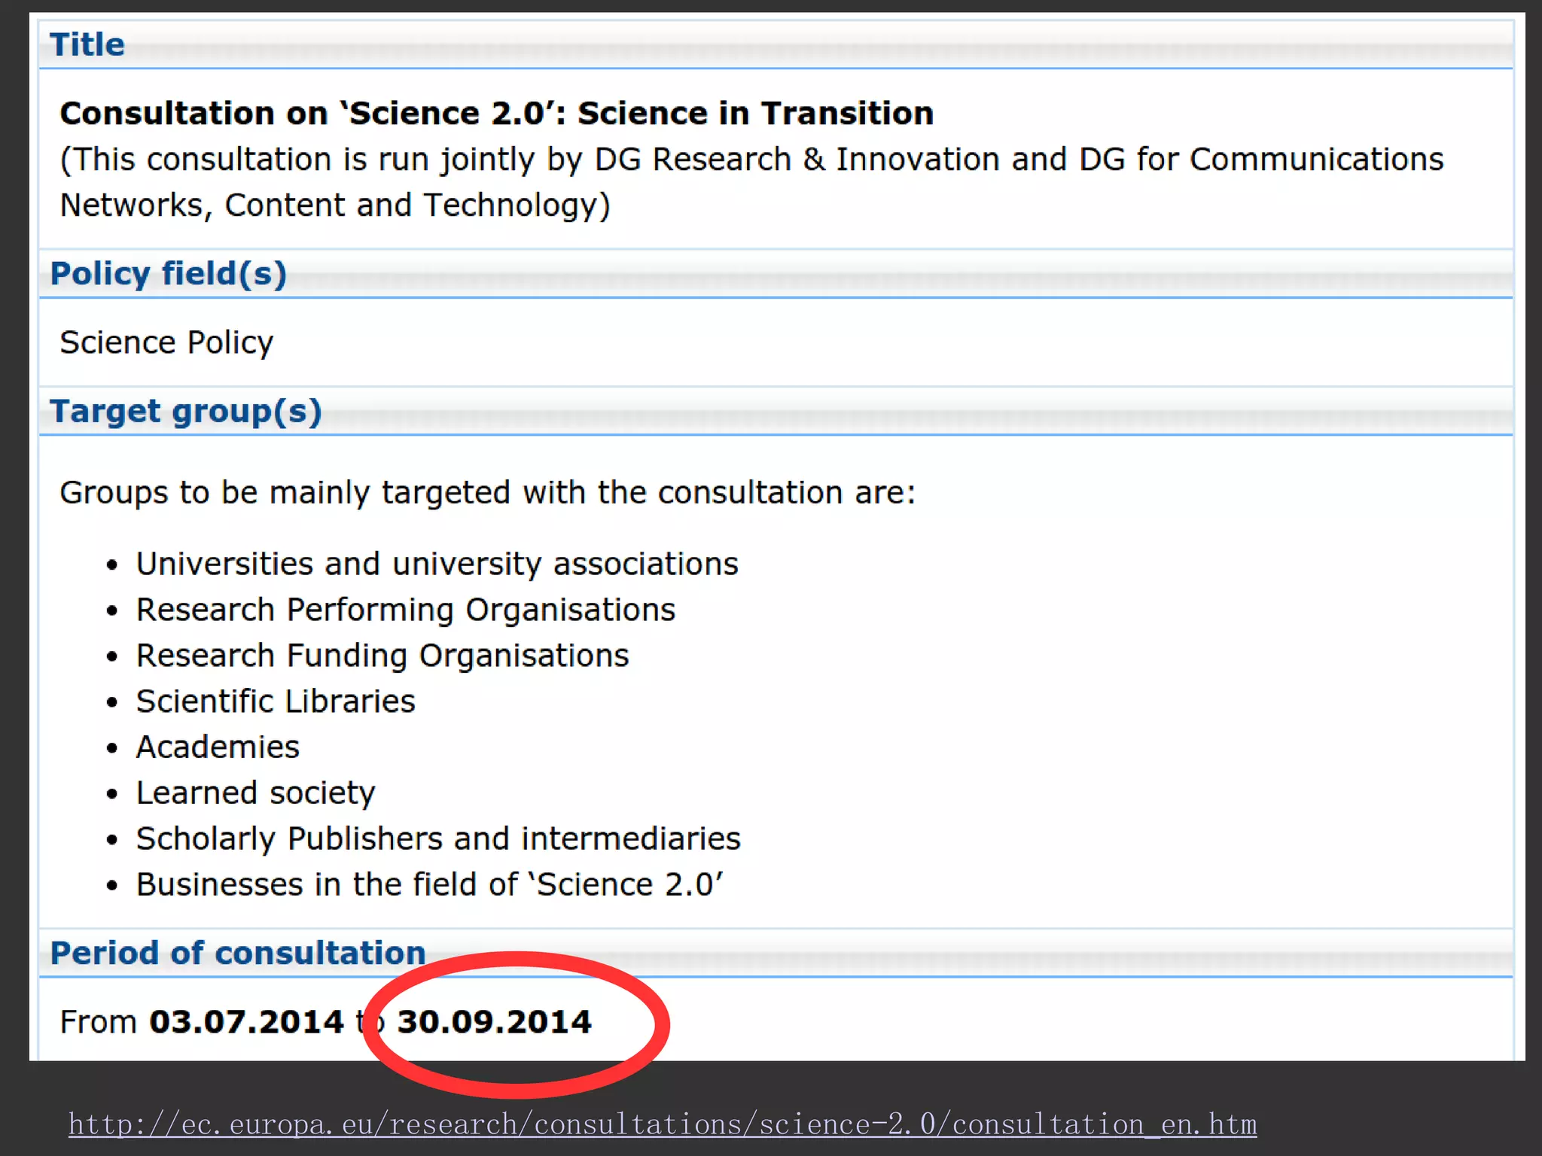Click the 'Networks, Content and Technology)' line
1542x1156 pixels.
tap(335, 205)
